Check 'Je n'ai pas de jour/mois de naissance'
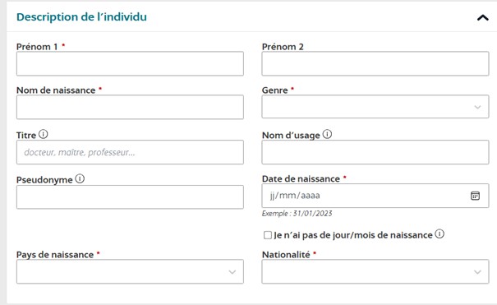The image size is (497, 305). click(268, 235)
